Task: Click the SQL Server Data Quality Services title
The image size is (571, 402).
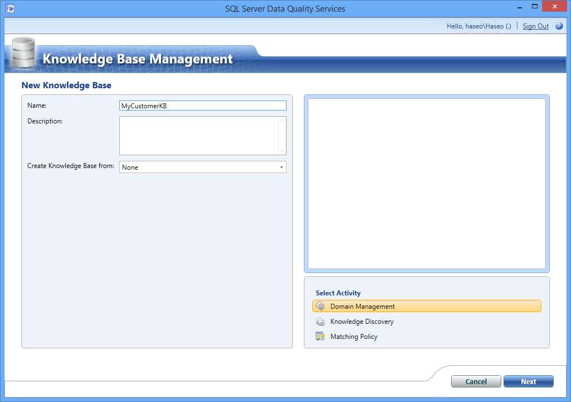Action: [285, 9]
